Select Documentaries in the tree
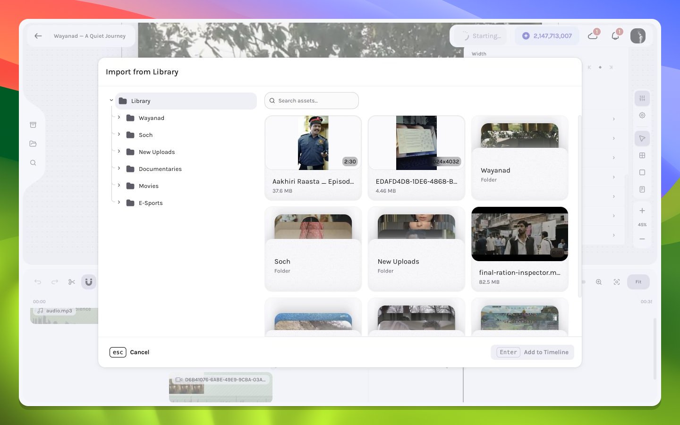The width and height of the screenshot is (680, 425). [190, 169]
